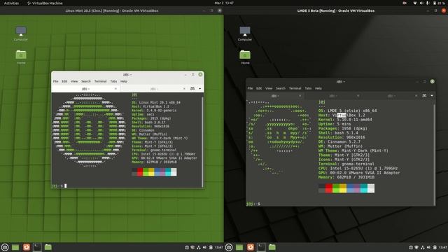Click screen recording indicator in top bar
This screenshot has height=252, width=448.
coord(405,3)
